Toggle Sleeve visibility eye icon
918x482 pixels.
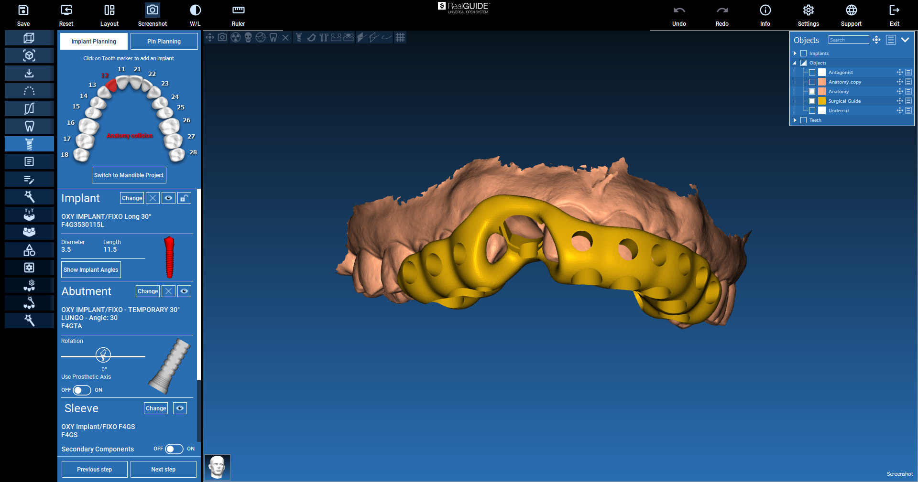[x=180, y=408]
